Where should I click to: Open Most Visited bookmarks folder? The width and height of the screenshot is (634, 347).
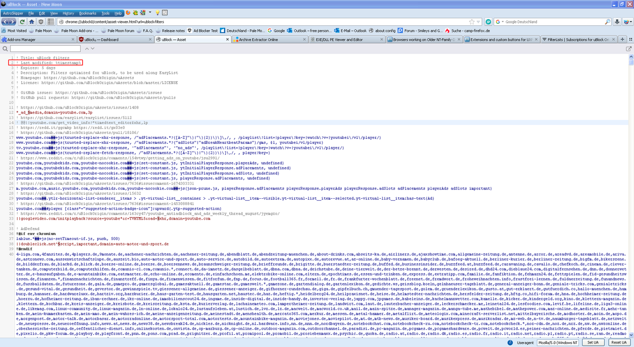14,31
